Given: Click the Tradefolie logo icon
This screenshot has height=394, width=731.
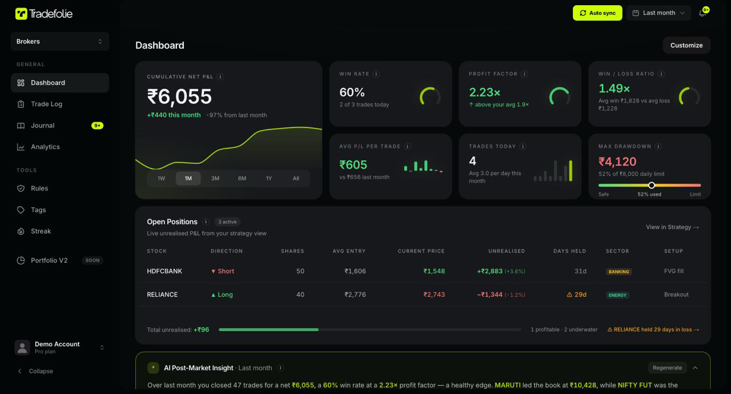Looking at the screenshot, I should coord(21,14).
